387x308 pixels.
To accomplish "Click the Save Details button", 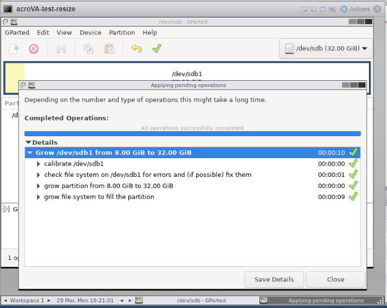I will pyautogui.click(x=274, y=279).
